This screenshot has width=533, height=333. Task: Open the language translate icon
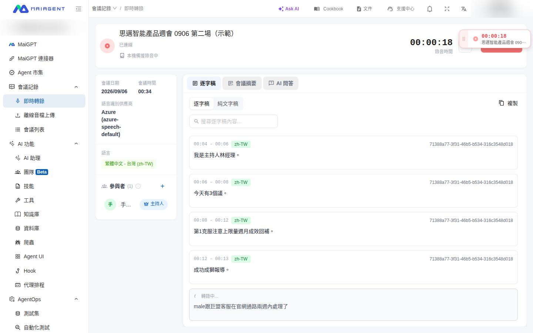coord(464,9)
